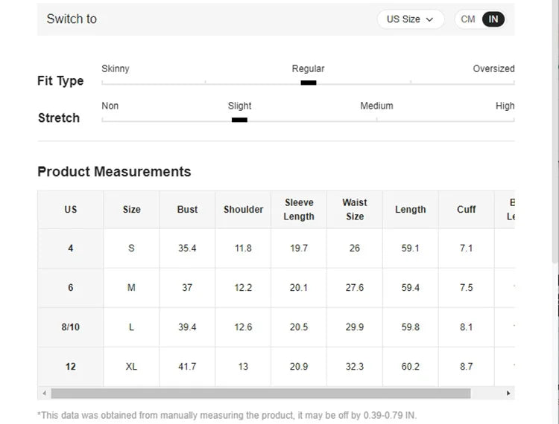
Task: Click the High stretch label
Action: coord(505,106)
